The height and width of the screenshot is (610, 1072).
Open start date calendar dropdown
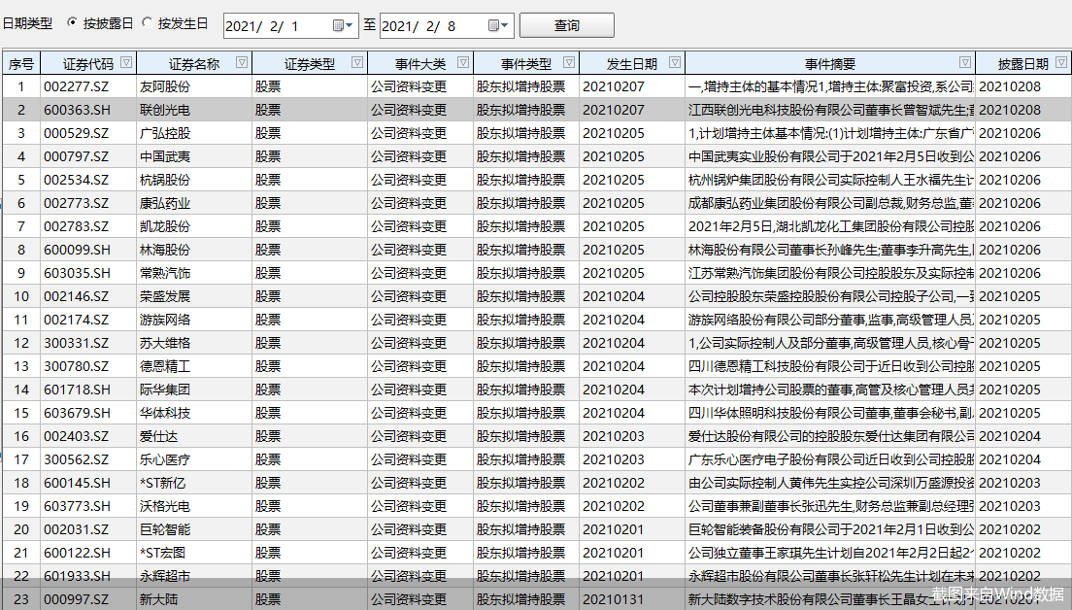[x=343, y=26]
